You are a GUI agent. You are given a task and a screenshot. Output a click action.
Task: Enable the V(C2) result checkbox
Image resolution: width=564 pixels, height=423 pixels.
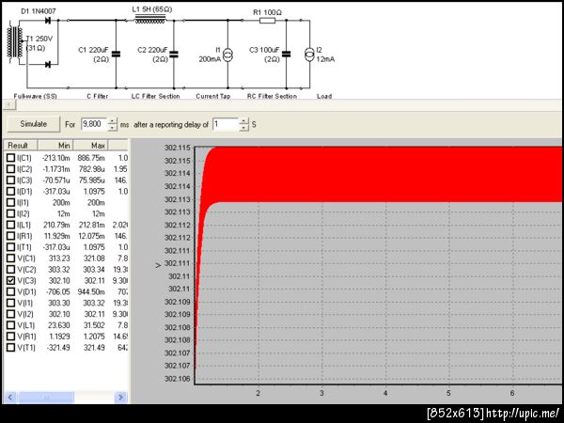pos(10,269)
